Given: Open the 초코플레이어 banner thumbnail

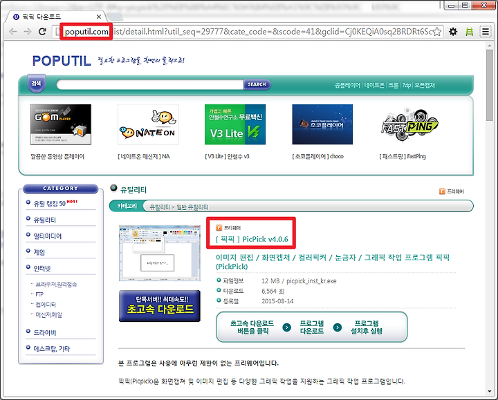Looking at the screenshot, I should pos(322,124).
